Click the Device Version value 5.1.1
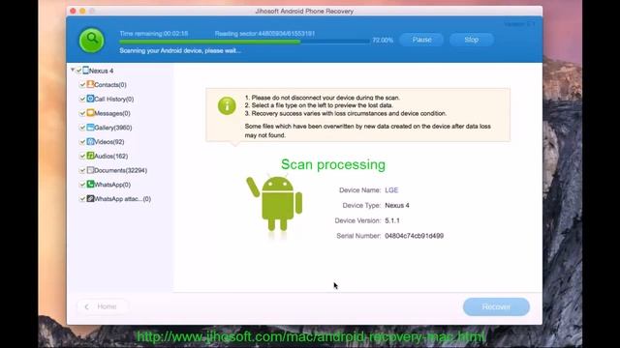620x348 pixels. [392, 220]
